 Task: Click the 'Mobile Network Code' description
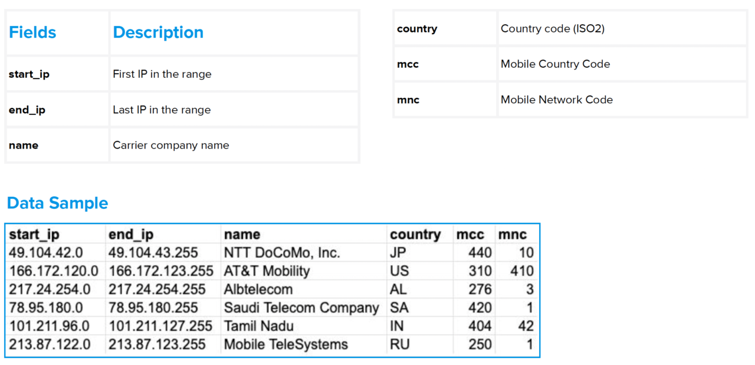pos(556,100)
